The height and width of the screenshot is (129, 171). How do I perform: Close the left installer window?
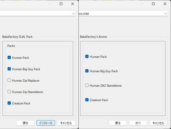pos(73,4)
